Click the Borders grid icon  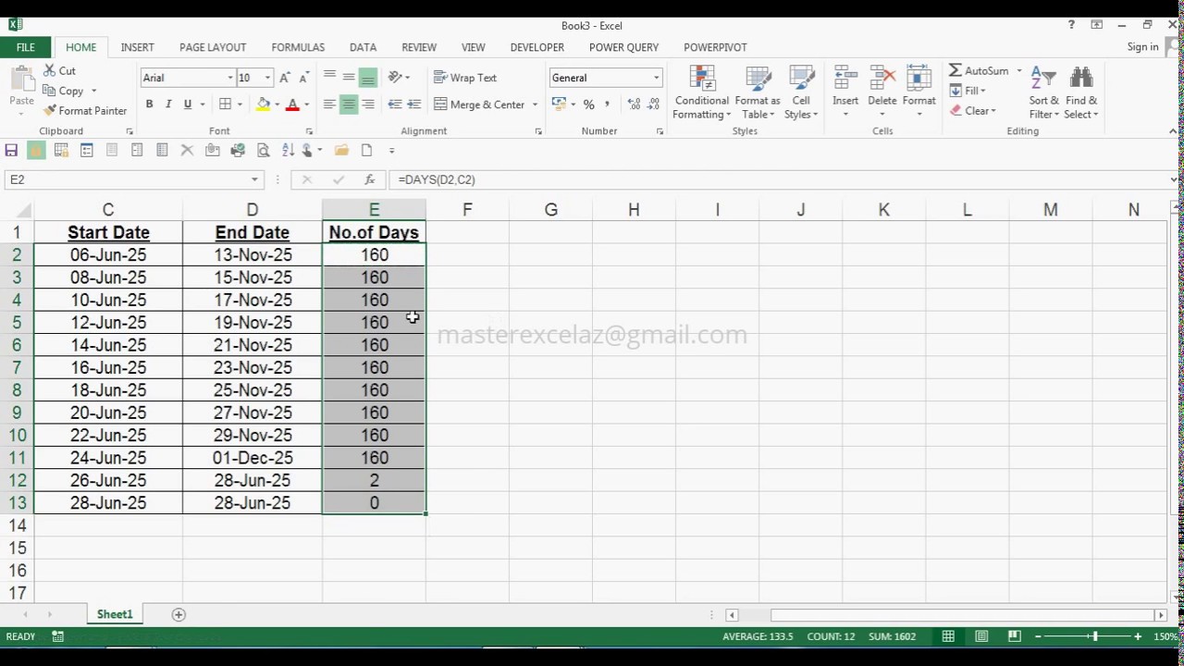click(225, 105)
